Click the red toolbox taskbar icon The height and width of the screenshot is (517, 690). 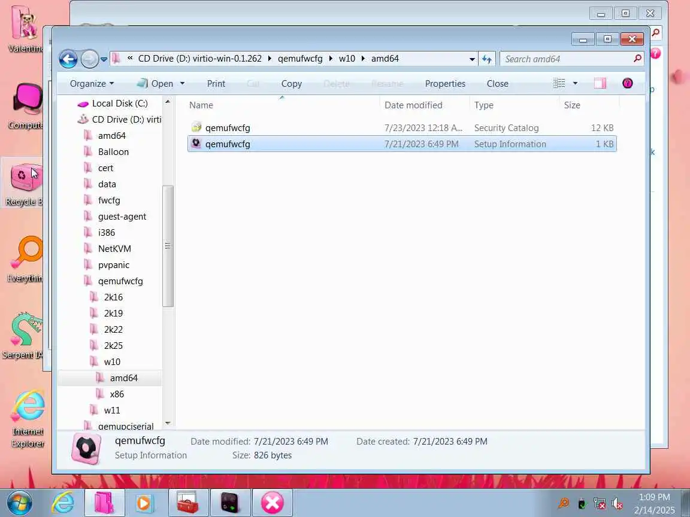pos(187,503)
